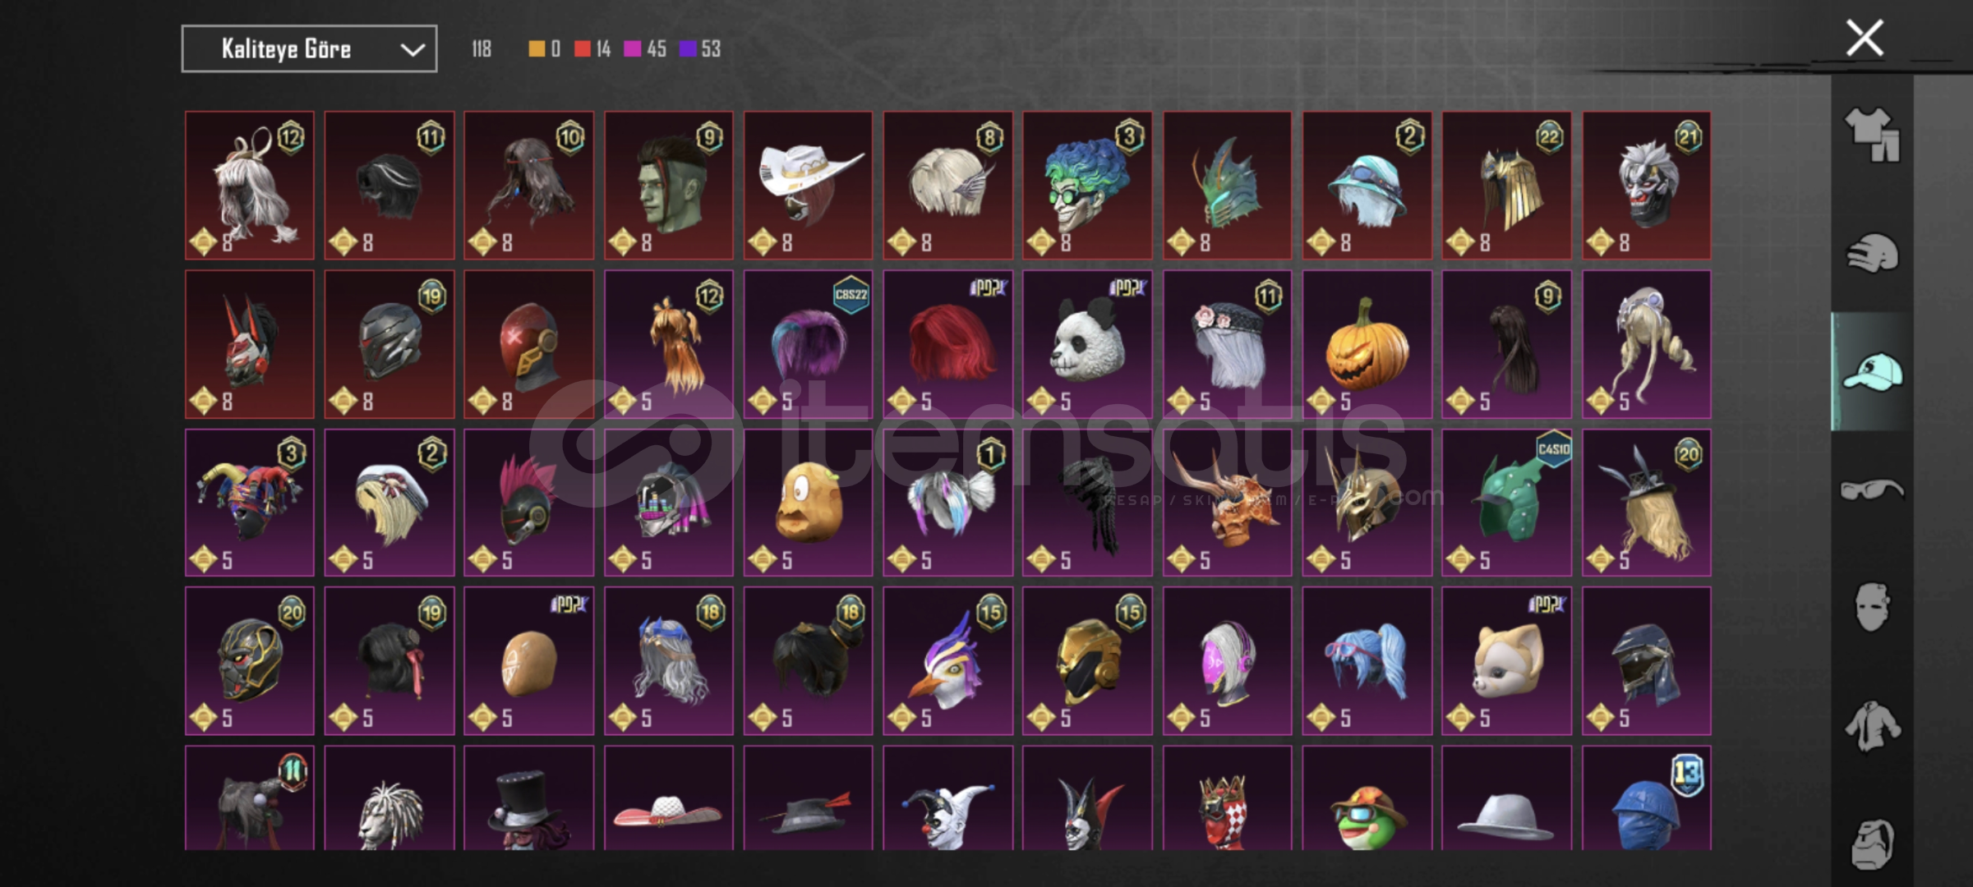The height and width of the screenshot is (887, 1973).
Task: Select the jack-o-lantern pumpkin head item
Action: (x=1367, y=344)
